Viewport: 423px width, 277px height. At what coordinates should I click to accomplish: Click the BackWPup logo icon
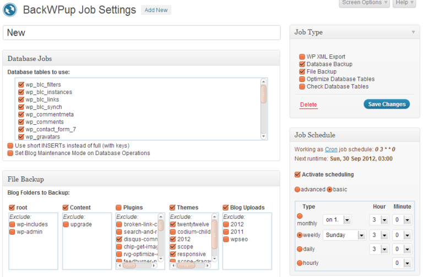tap(12, 10)
